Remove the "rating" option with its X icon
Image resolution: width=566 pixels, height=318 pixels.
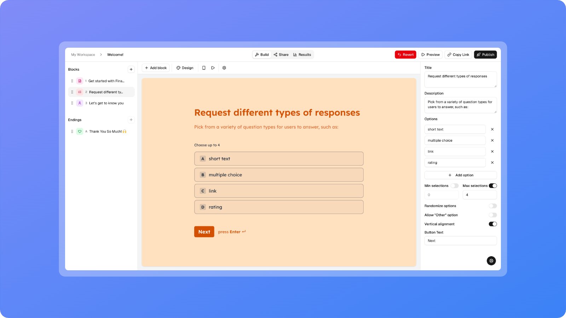(x=492, y=163)
